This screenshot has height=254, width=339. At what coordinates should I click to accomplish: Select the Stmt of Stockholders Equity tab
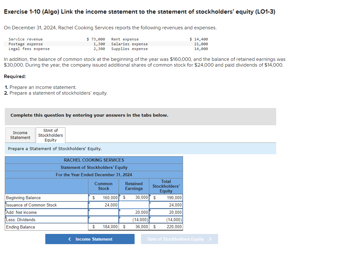coord(50,135)
